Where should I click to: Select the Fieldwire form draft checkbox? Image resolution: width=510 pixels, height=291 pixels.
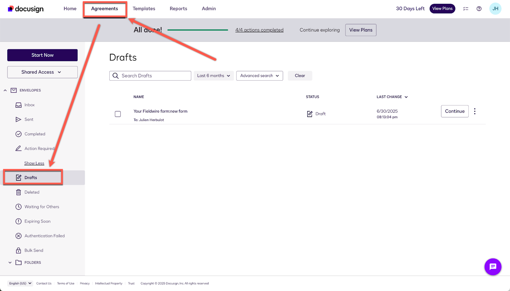pos(118,114)
